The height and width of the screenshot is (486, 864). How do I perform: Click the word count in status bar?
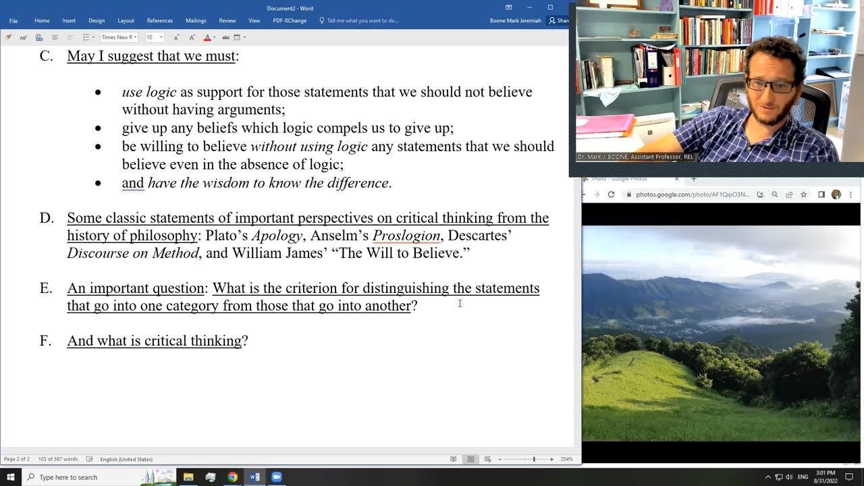coord(58,459)
